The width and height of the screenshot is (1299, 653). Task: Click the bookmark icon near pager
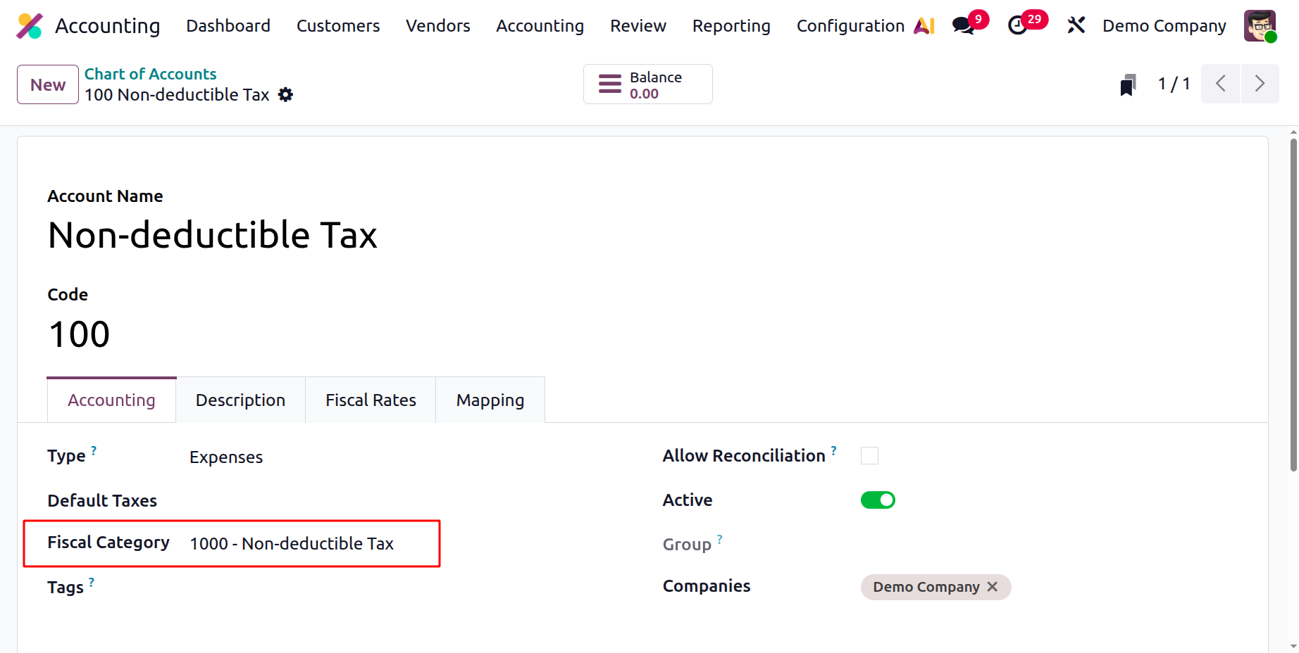1128,84
